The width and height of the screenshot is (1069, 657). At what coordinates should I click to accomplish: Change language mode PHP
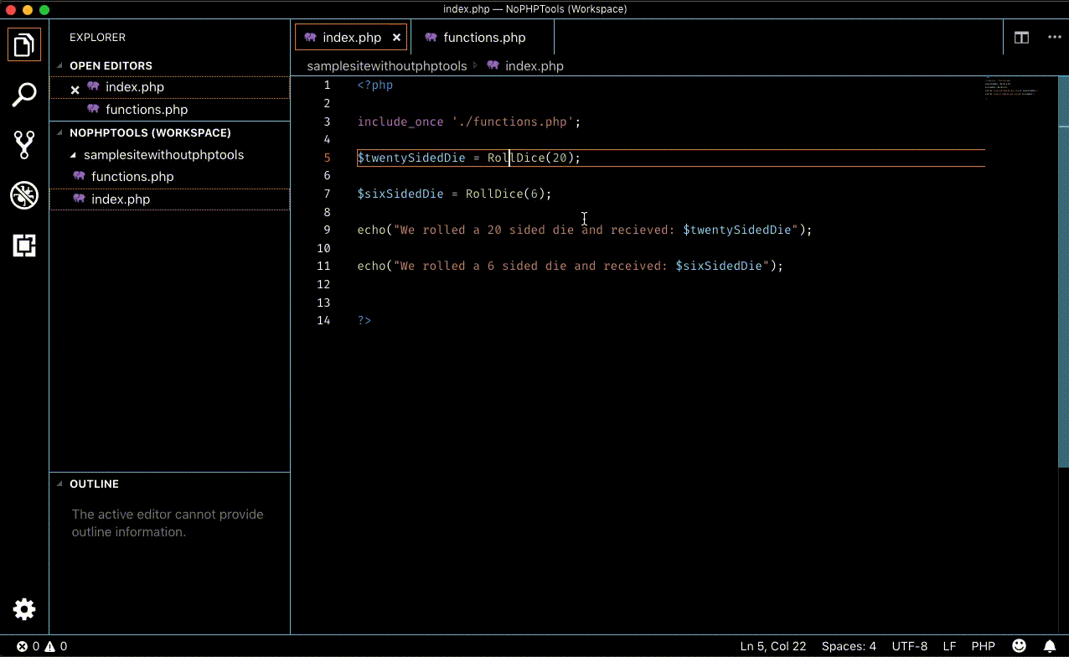[983, 646]
